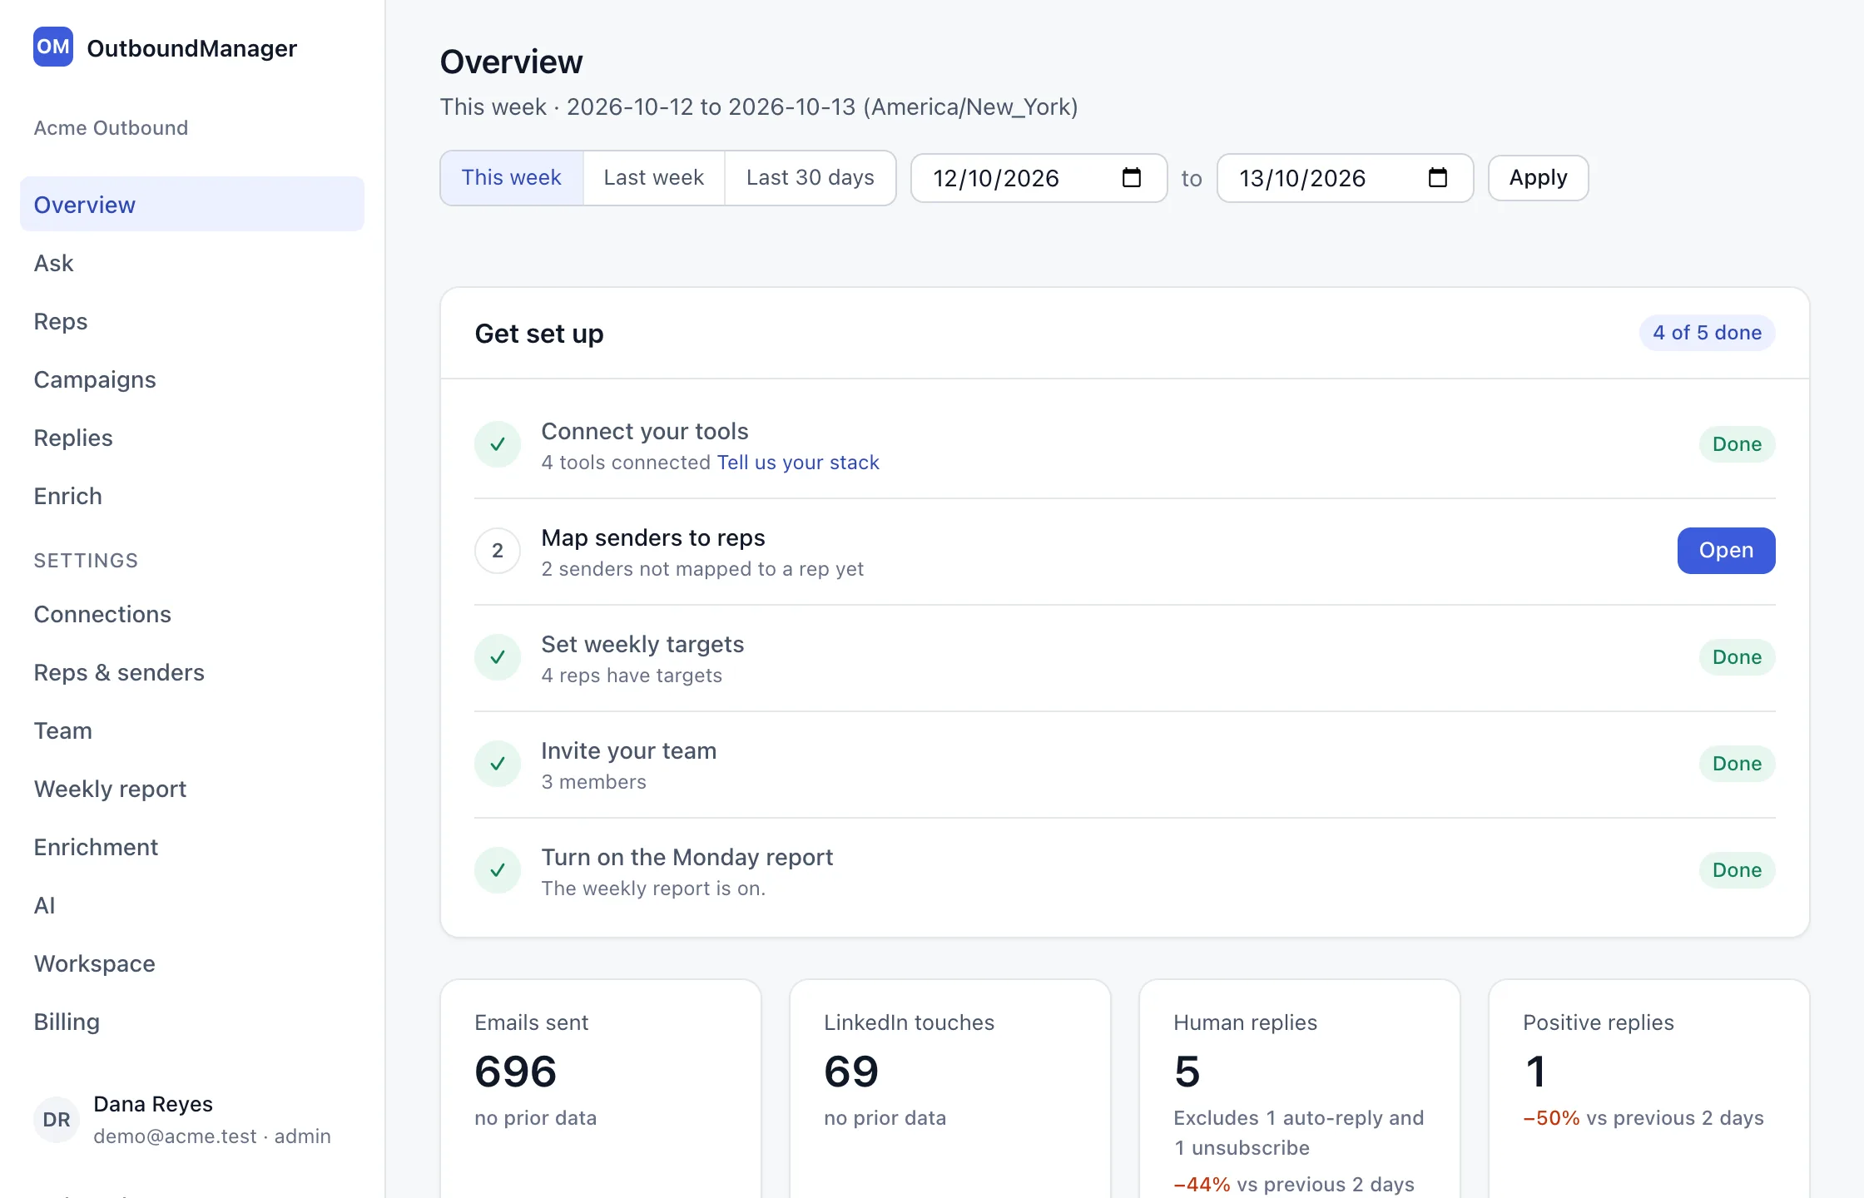Click the Dana Reyes account name

tap(153, 1104)
